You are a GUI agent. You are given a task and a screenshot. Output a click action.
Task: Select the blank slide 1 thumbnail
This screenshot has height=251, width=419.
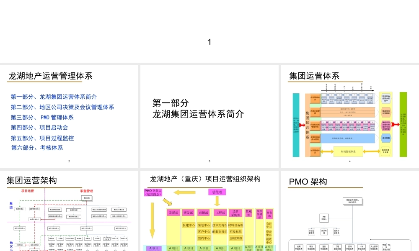(x=209, y=31)
